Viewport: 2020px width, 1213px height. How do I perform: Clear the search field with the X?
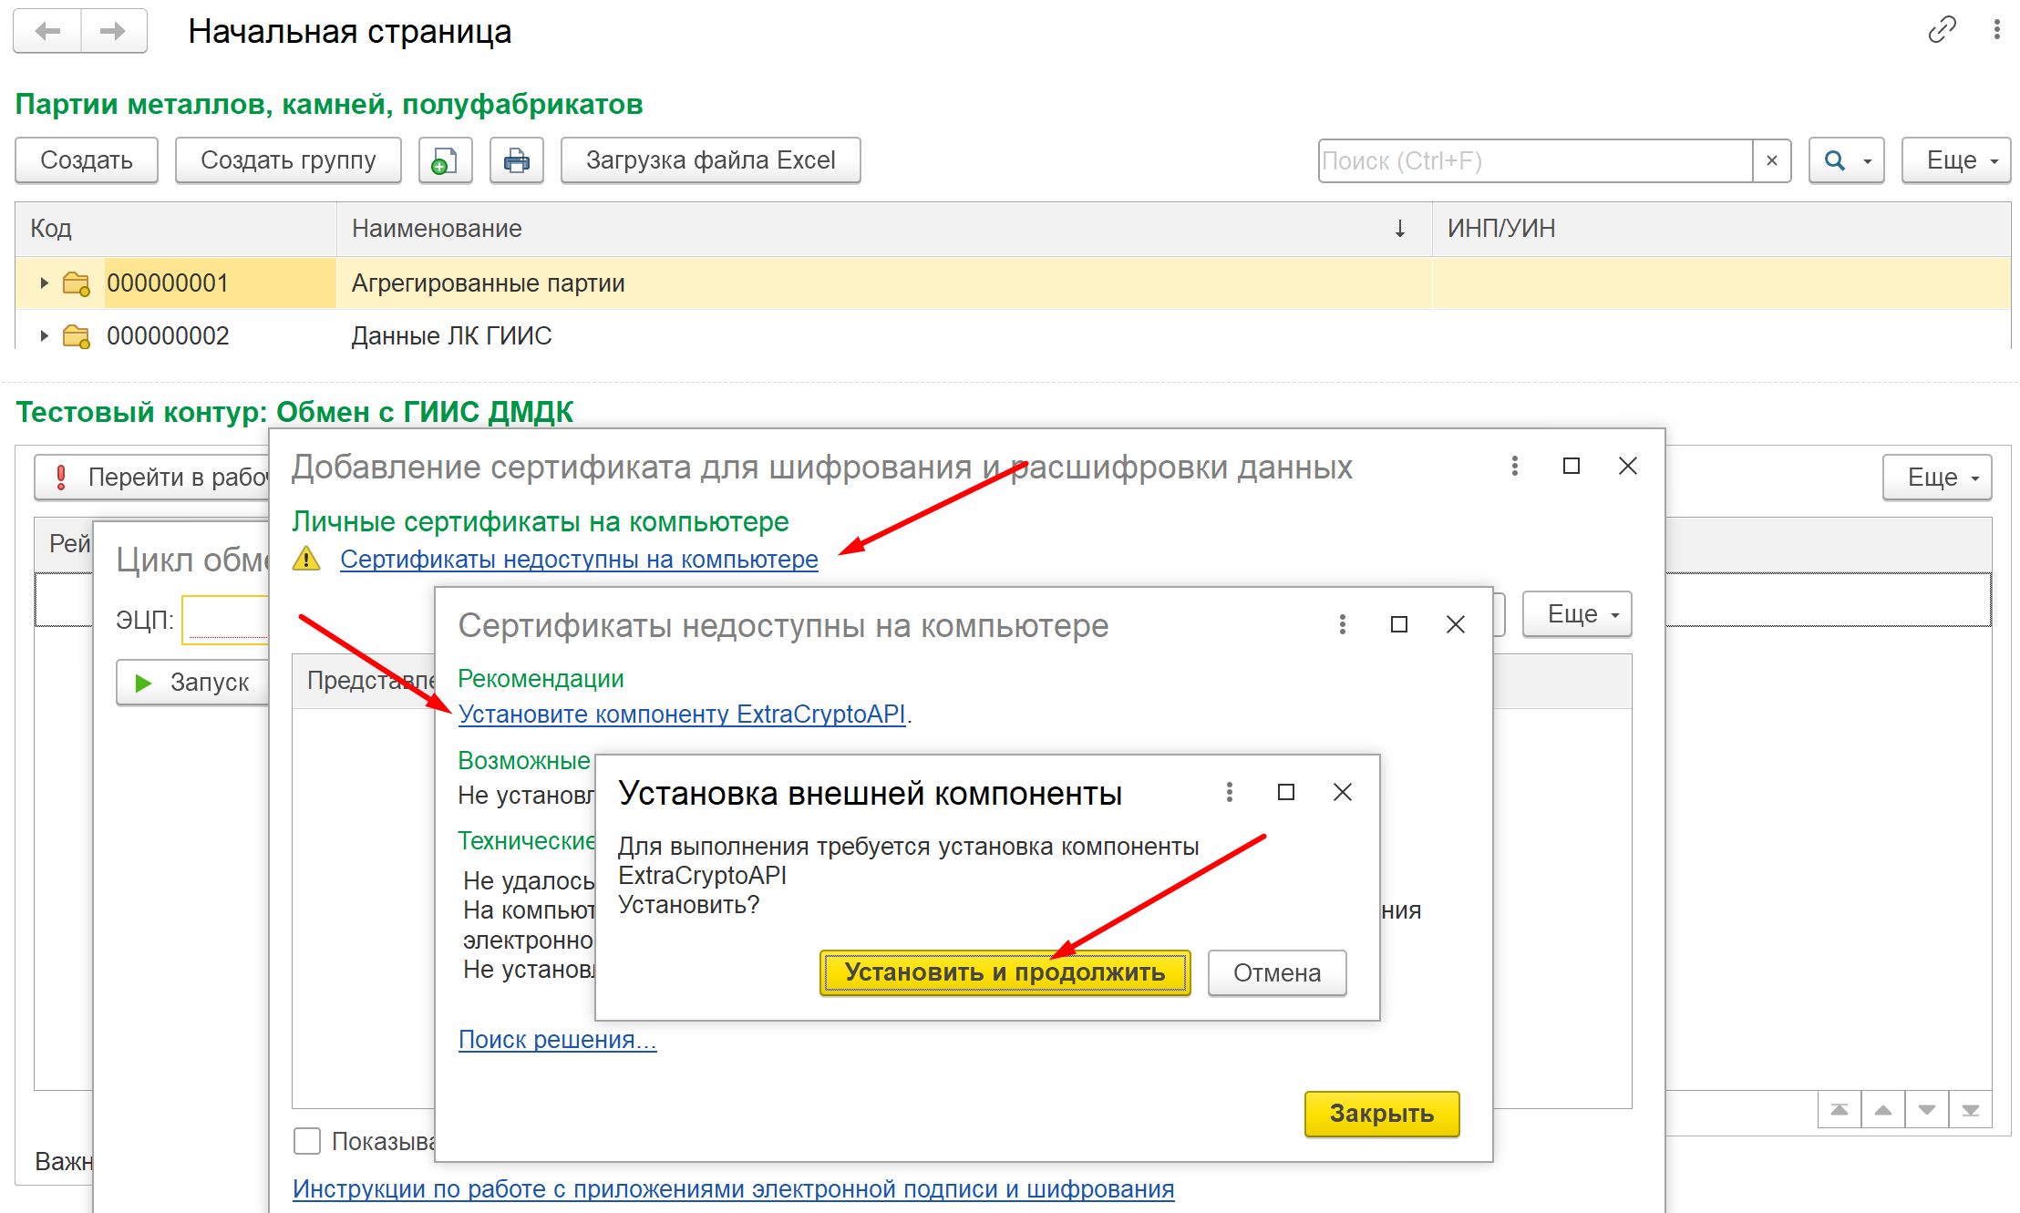(1771, 160)
